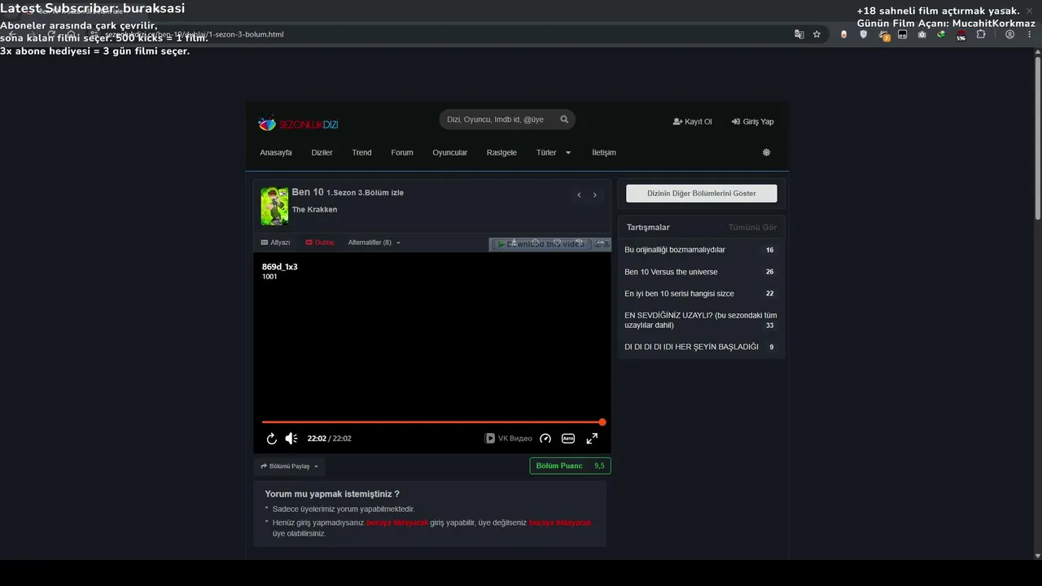Click the Ben 10 poster thumbnail
Image resolution: width=1042 pixels, height=586 pixels.
(274, 206)
